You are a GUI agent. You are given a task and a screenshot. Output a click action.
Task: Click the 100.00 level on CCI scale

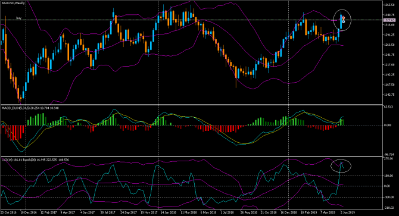click(x=388, y=176)
